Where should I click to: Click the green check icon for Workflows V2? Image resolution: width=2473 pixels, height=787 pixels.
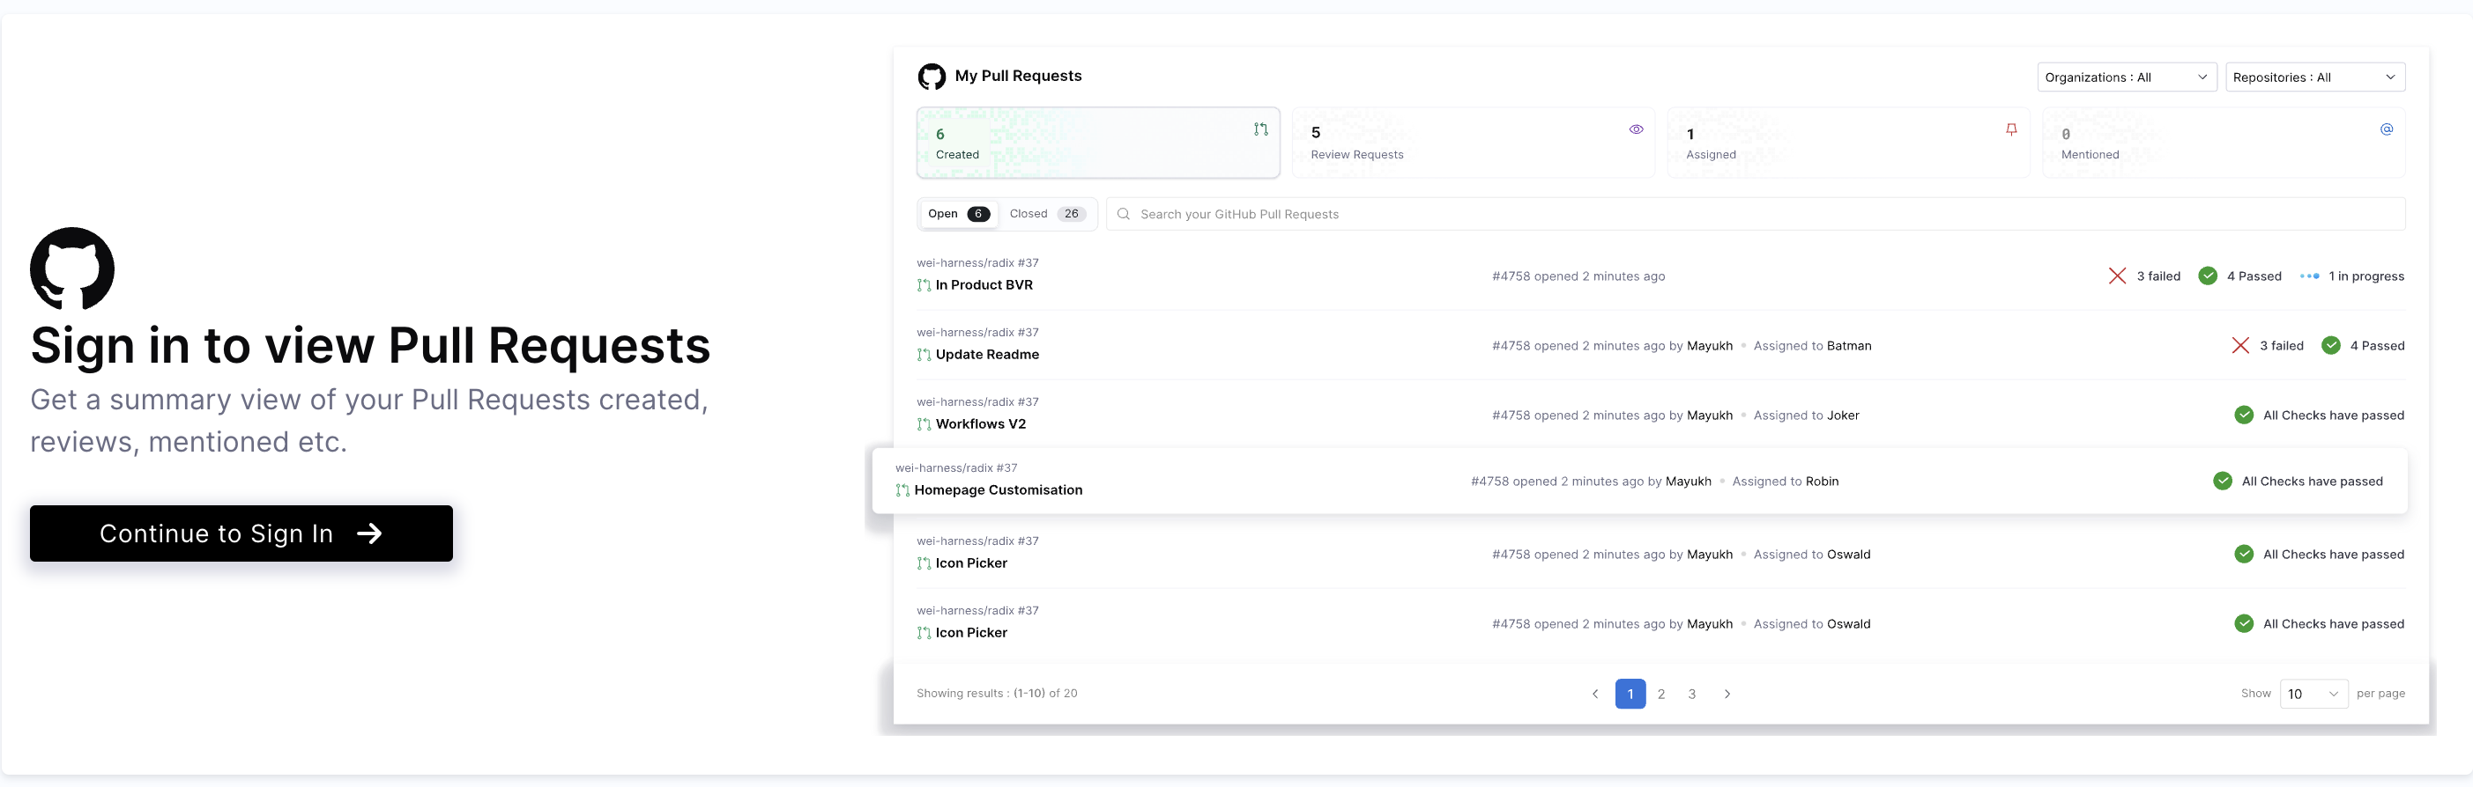(2243, 416)
